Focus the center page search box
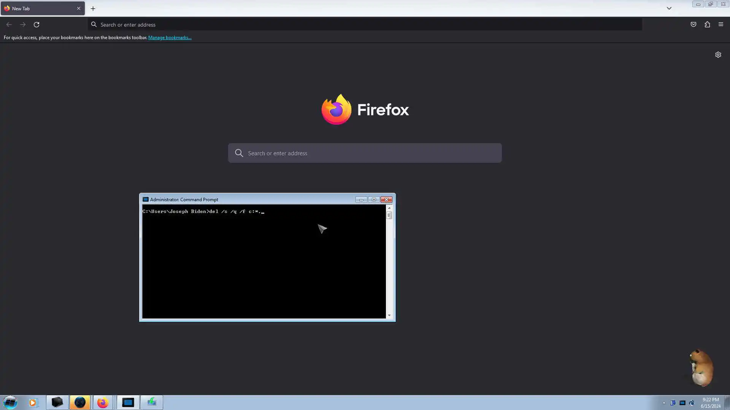 (365, 153)
